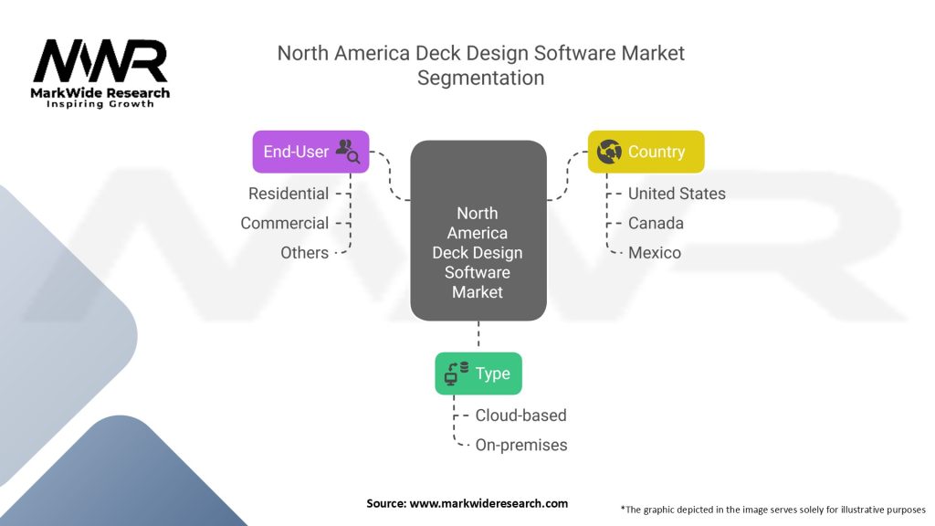Image resolution: width=935 pixels, height=526 pixels.
Task: Select the United States entry
Action: [677, 194]
